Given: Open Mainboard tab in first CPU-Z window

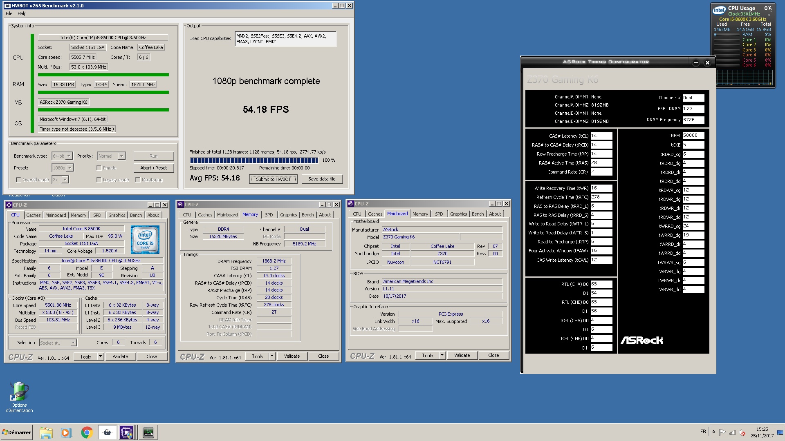Looking at the screenshot, I should click(56, 215).
